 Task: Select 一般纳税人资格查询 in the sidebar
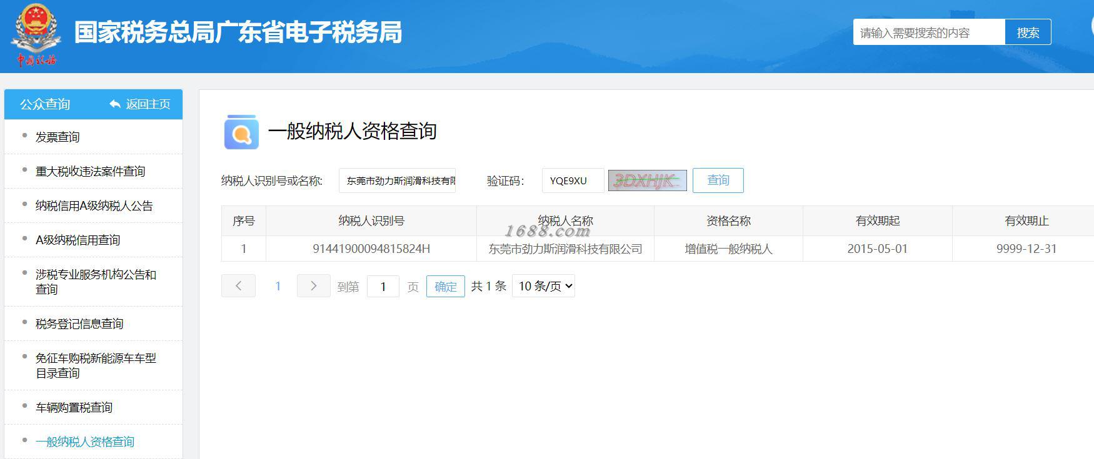85,442
